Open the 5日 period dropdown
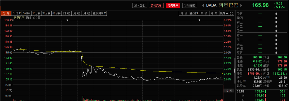 point(16,13)
